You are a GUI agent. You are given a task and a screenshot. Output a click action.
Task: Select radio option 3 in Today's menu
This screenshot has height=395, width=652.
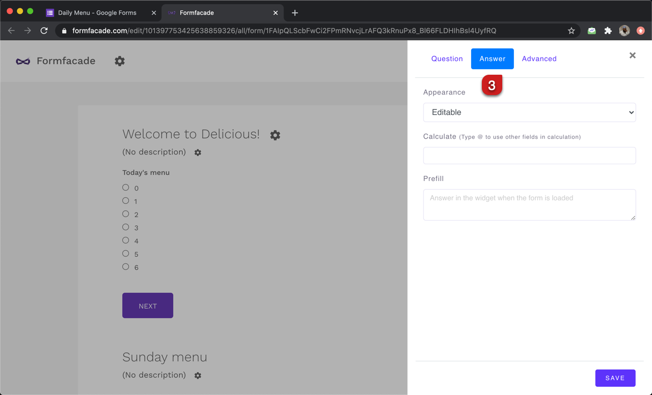(126, 227)
